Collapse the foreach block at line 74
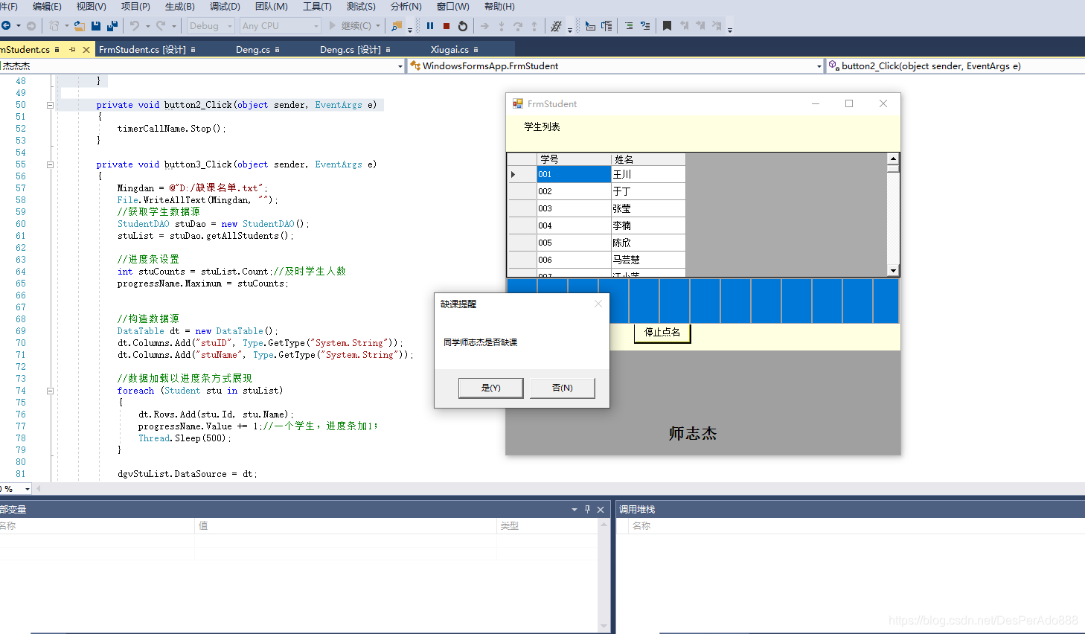Image resolution: width=1085 pixels, height=634 pixels. coord(51,391)
